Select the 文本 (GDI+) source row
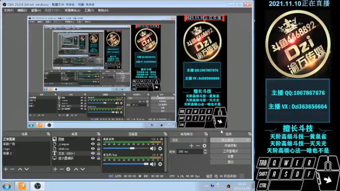Viewport: 340px width, 191px height. click(x=76, y=153)
